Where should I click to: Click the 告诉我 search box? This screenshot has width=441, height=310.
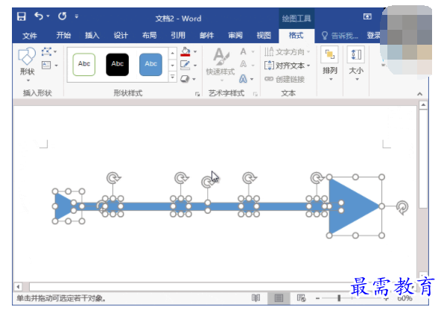point(340,36)
